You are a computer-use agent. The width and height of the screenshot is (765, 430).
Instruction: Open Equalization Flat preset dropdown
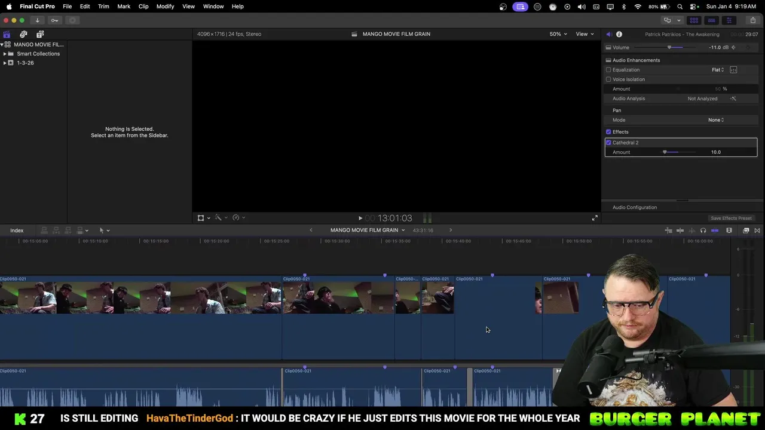(718, 70)
